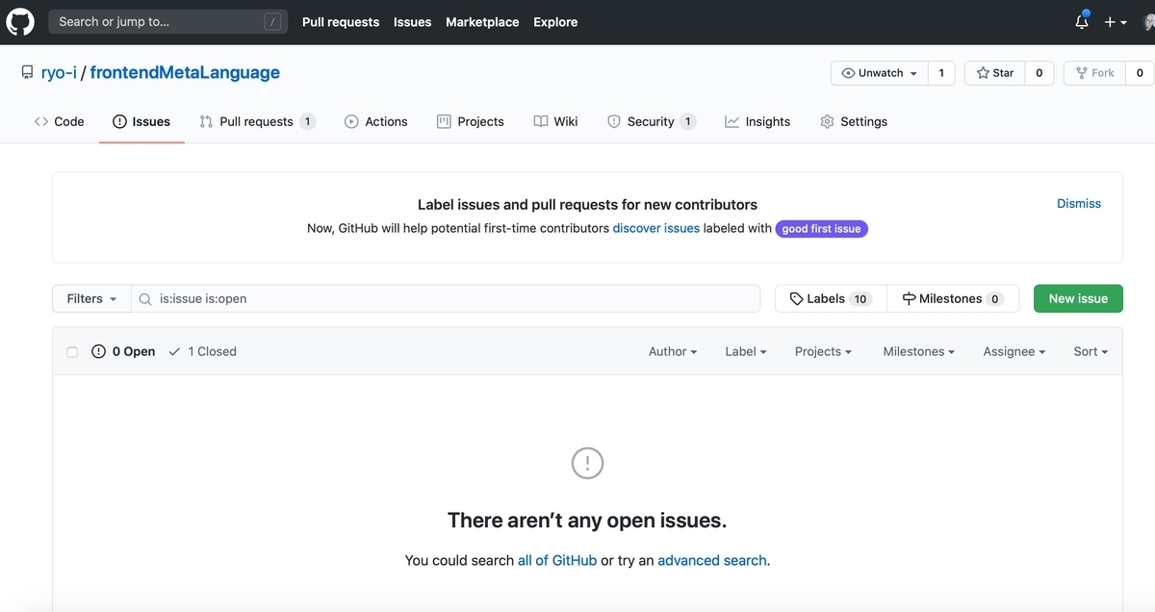Expand the Filters dropdown
The width and height of the screenshot is (1155, 612).
coord(91,298)
